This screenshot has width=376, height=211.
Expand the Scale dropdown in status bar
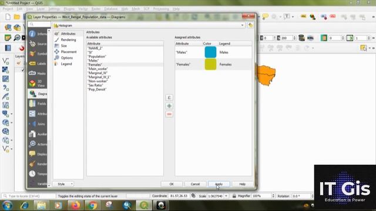click(226, 196)
